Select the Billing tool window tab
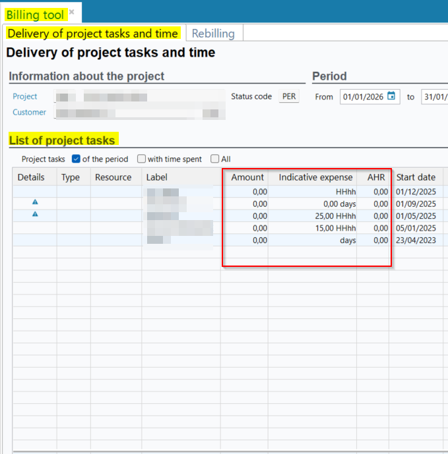 (36, 14)
